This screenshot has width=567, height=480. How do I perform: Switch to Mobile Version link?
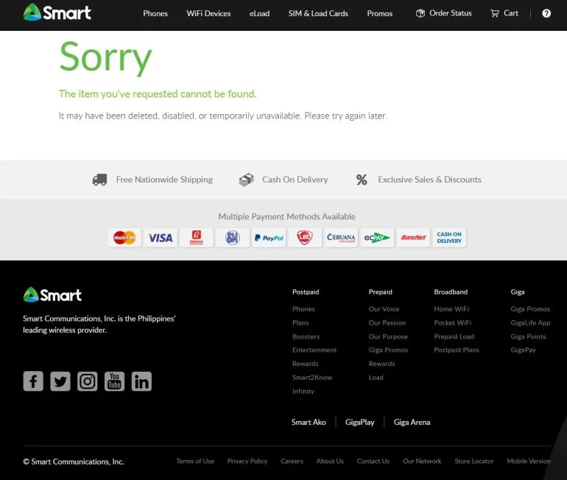(529, 461)
